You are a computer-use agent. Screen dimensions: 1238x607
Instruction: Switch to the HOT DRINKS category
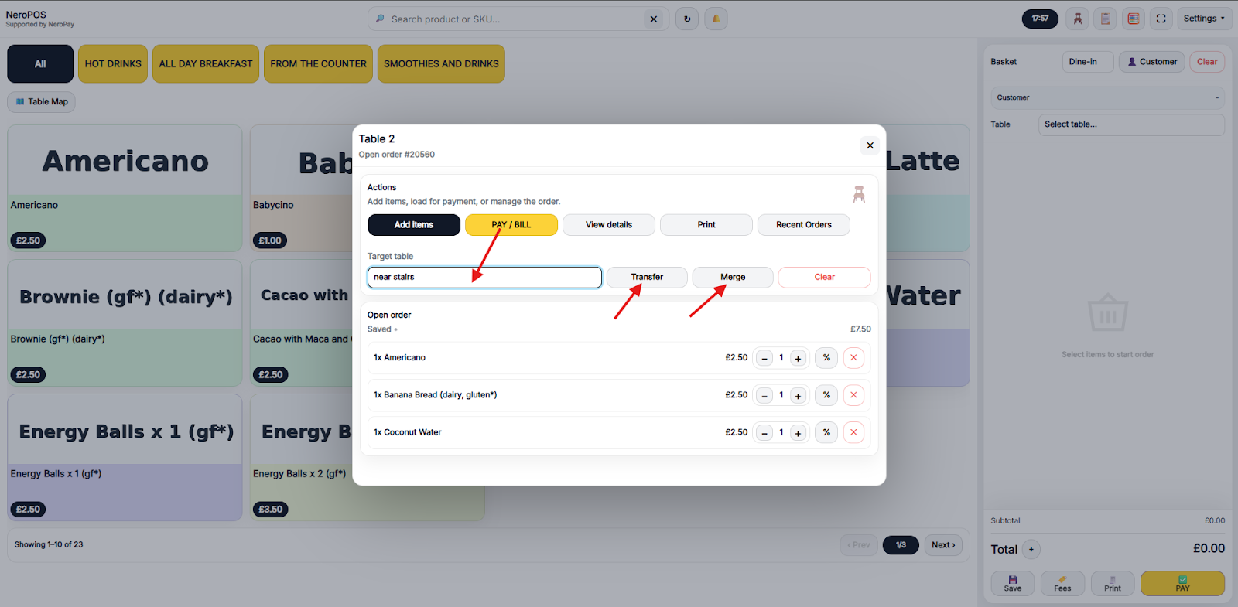[x=113, y=63]
